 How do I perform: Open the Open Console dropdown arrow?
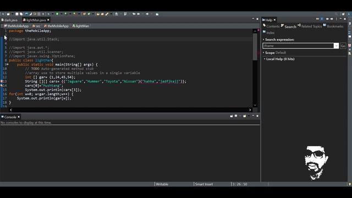[249, 116]
